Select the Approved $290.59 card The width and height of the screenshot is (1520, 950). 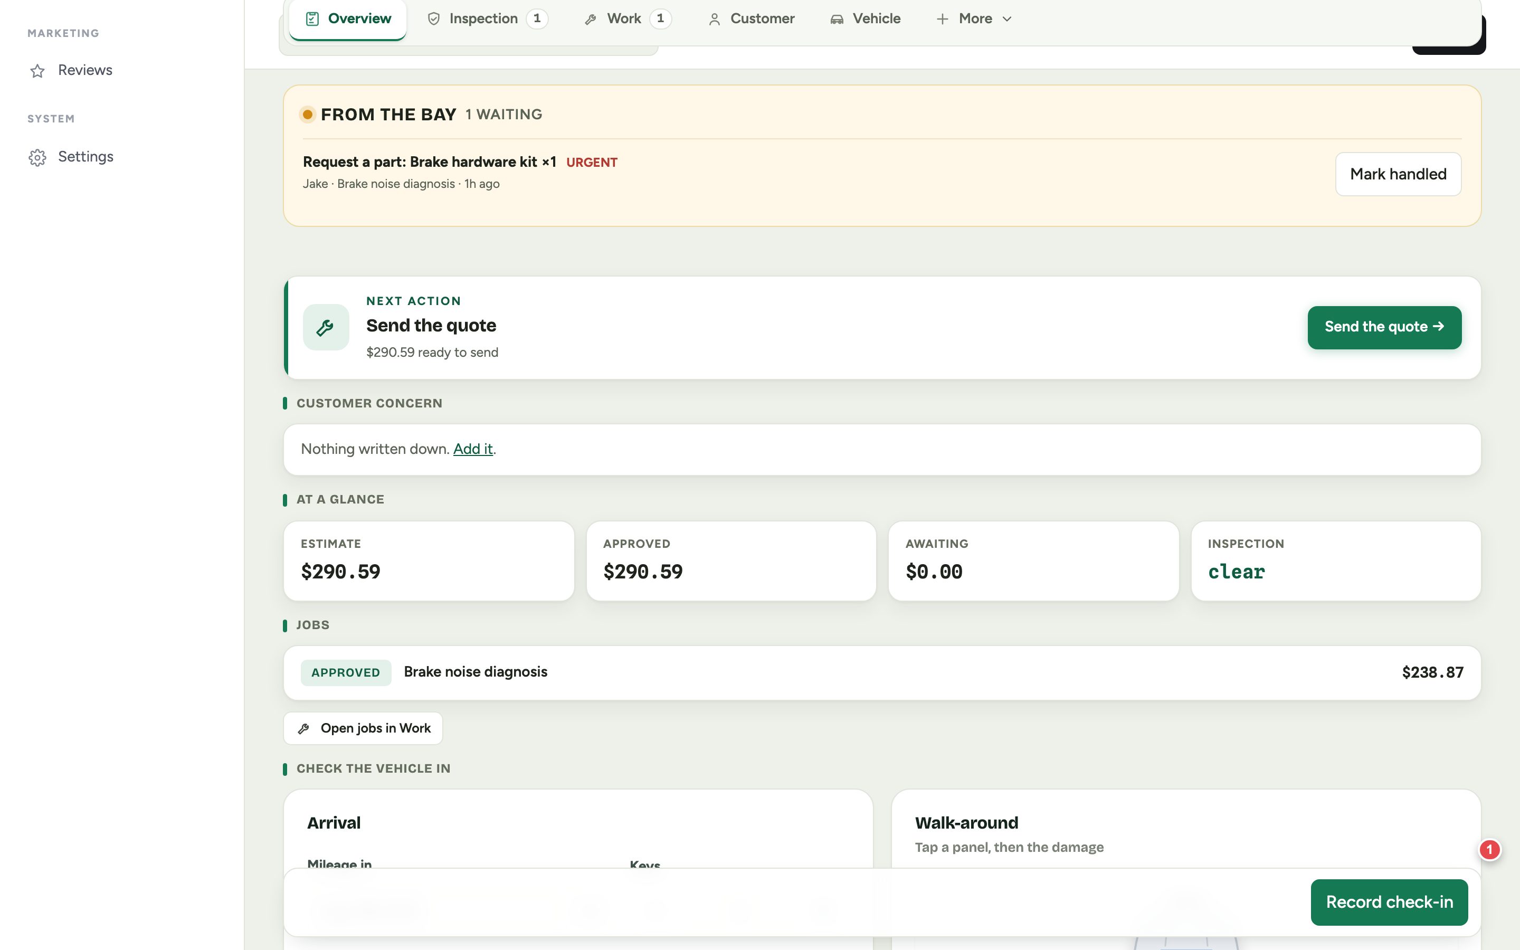tap(731, 560)
